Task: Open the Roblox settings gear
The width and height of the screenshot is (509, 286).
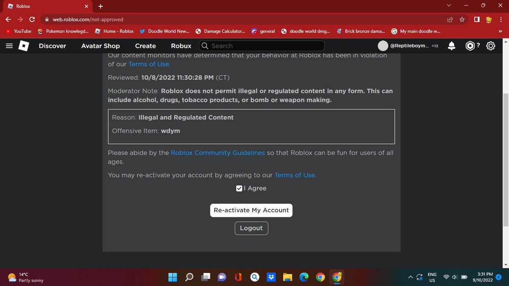Action: [490, 46]
